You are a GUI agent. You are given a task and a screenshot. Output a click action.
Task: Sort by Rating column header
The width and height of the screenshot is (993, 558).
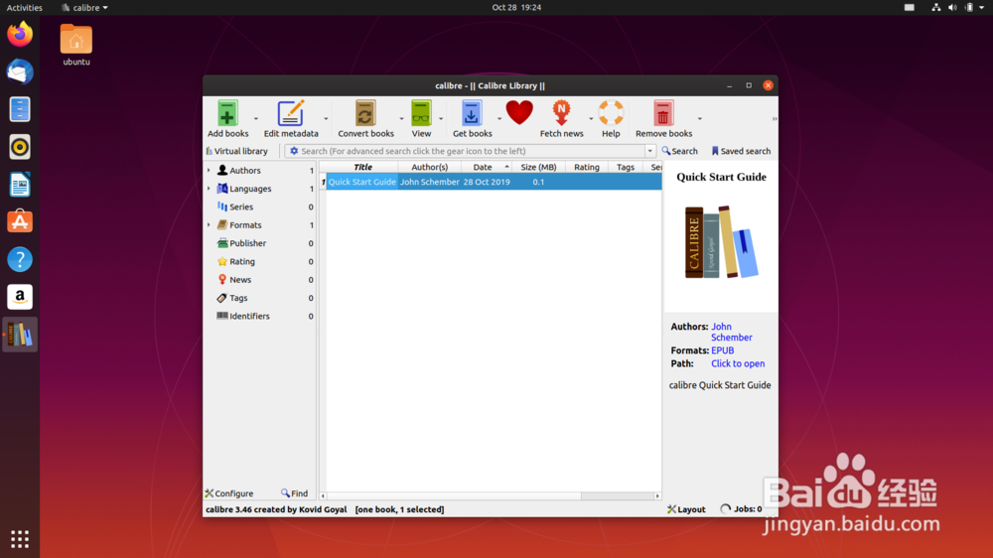click(x=587, y=167)
